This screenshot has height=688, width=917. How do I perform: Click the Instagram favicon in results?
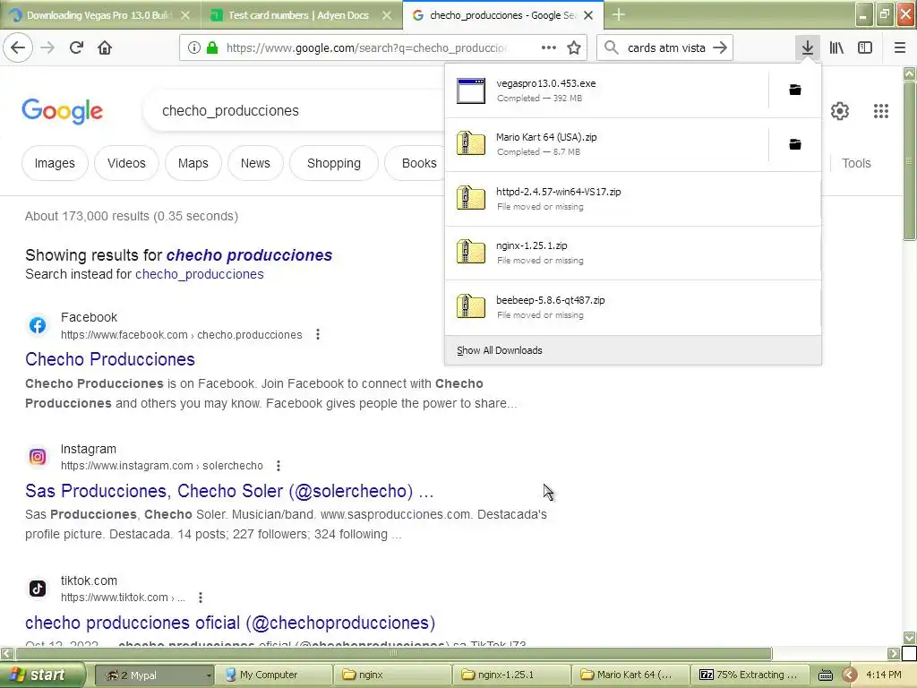(x=38, y=457)
